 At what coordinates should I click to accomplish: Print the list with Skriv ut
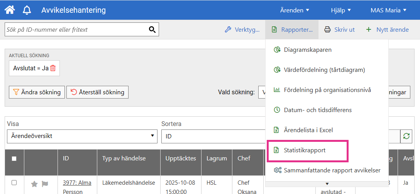[x=340, y=29]
